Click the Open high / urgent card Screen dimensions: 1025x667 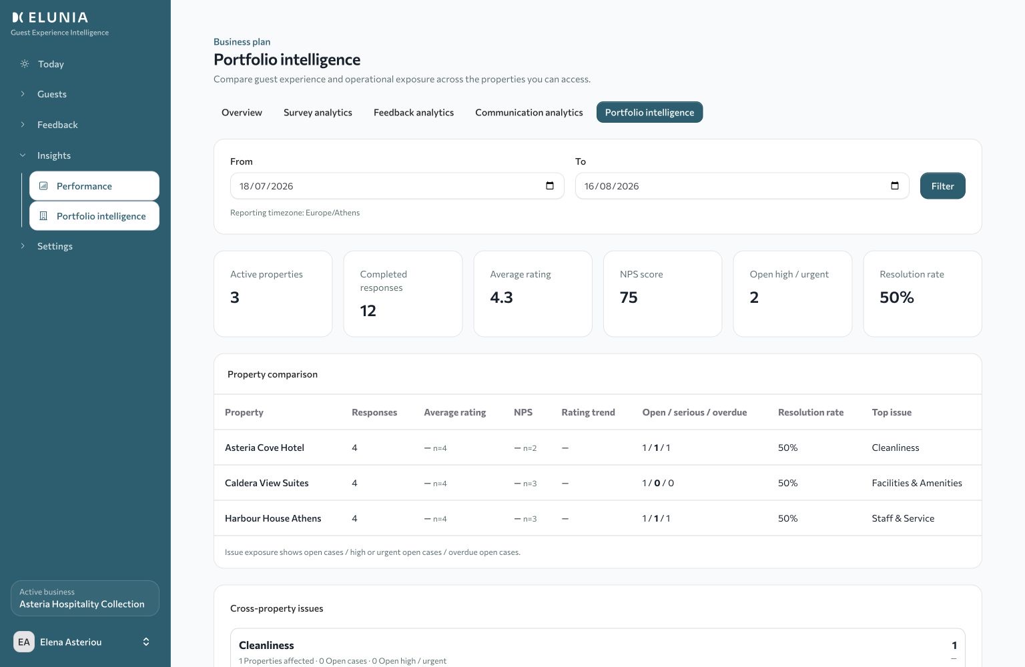point(793,293)
